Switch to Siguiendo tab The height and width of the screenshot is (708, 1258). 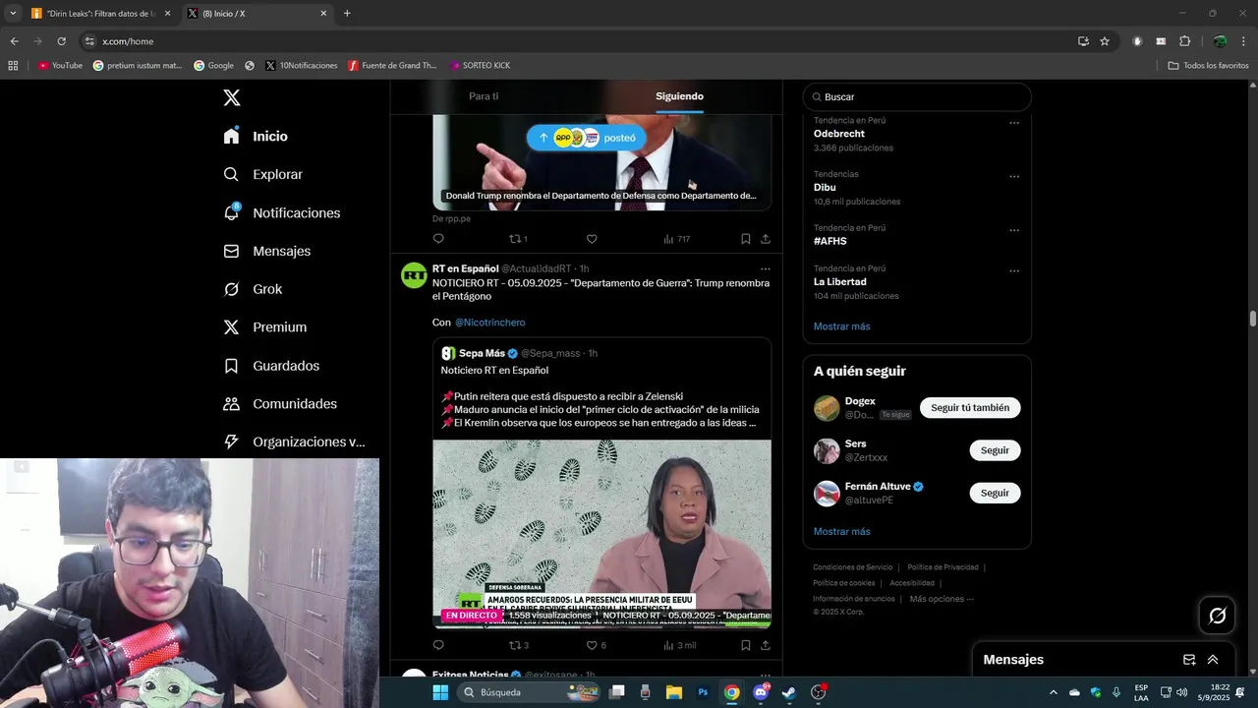pyautogui.click(x=679, y=96)
